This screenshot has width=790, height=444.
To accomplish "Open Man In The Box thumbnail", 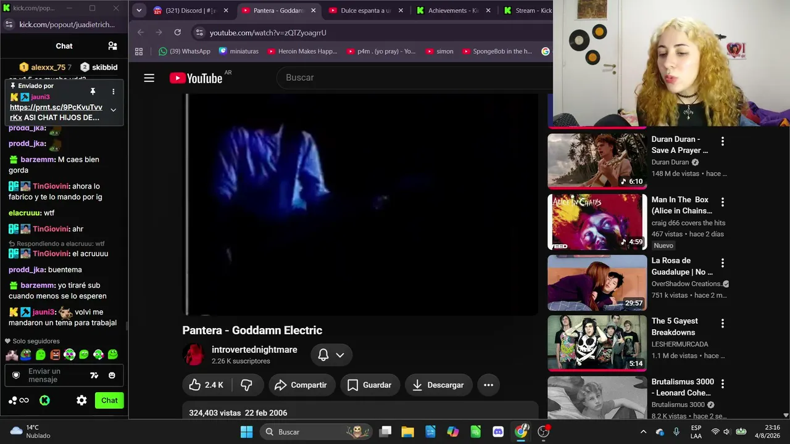I will coord(597,221).
